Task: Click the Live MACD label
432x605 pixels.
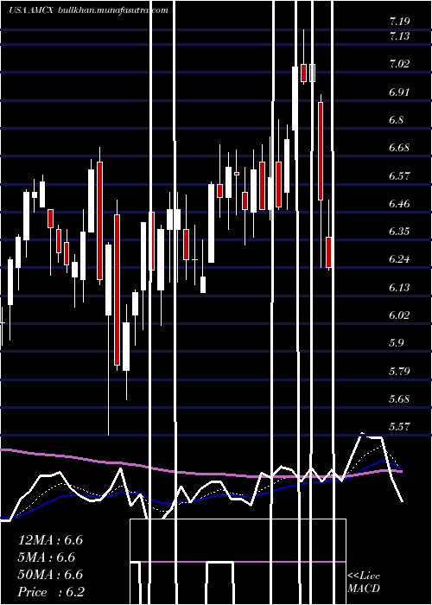Action: click(364, 582)
